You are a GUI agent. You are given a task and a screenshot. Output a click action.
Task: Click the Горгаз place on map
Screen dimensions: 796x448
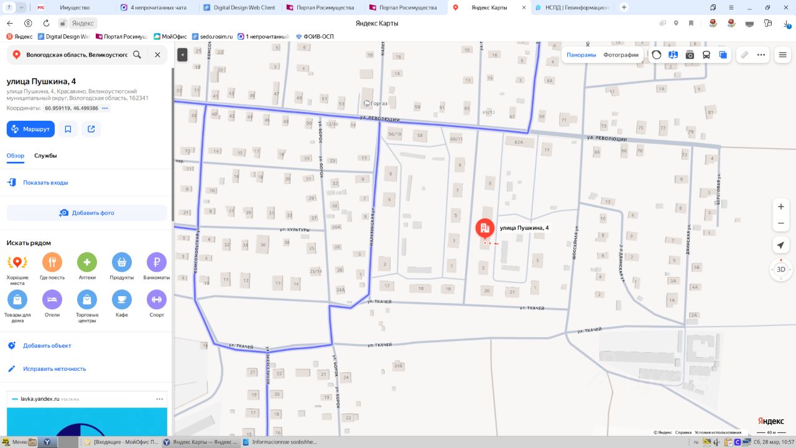click(x=376, y=103)
